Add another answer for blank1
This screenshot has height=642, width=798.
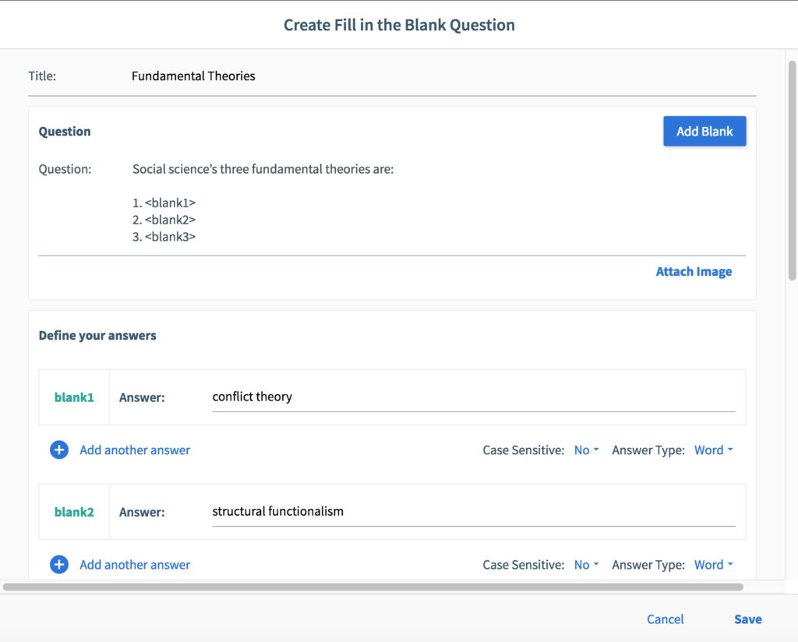click(134, 450)
